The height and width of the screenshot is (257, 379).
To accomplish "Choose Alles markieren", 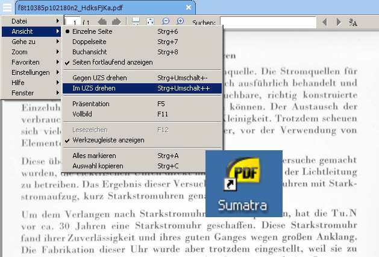I will (x=142, y=156).
